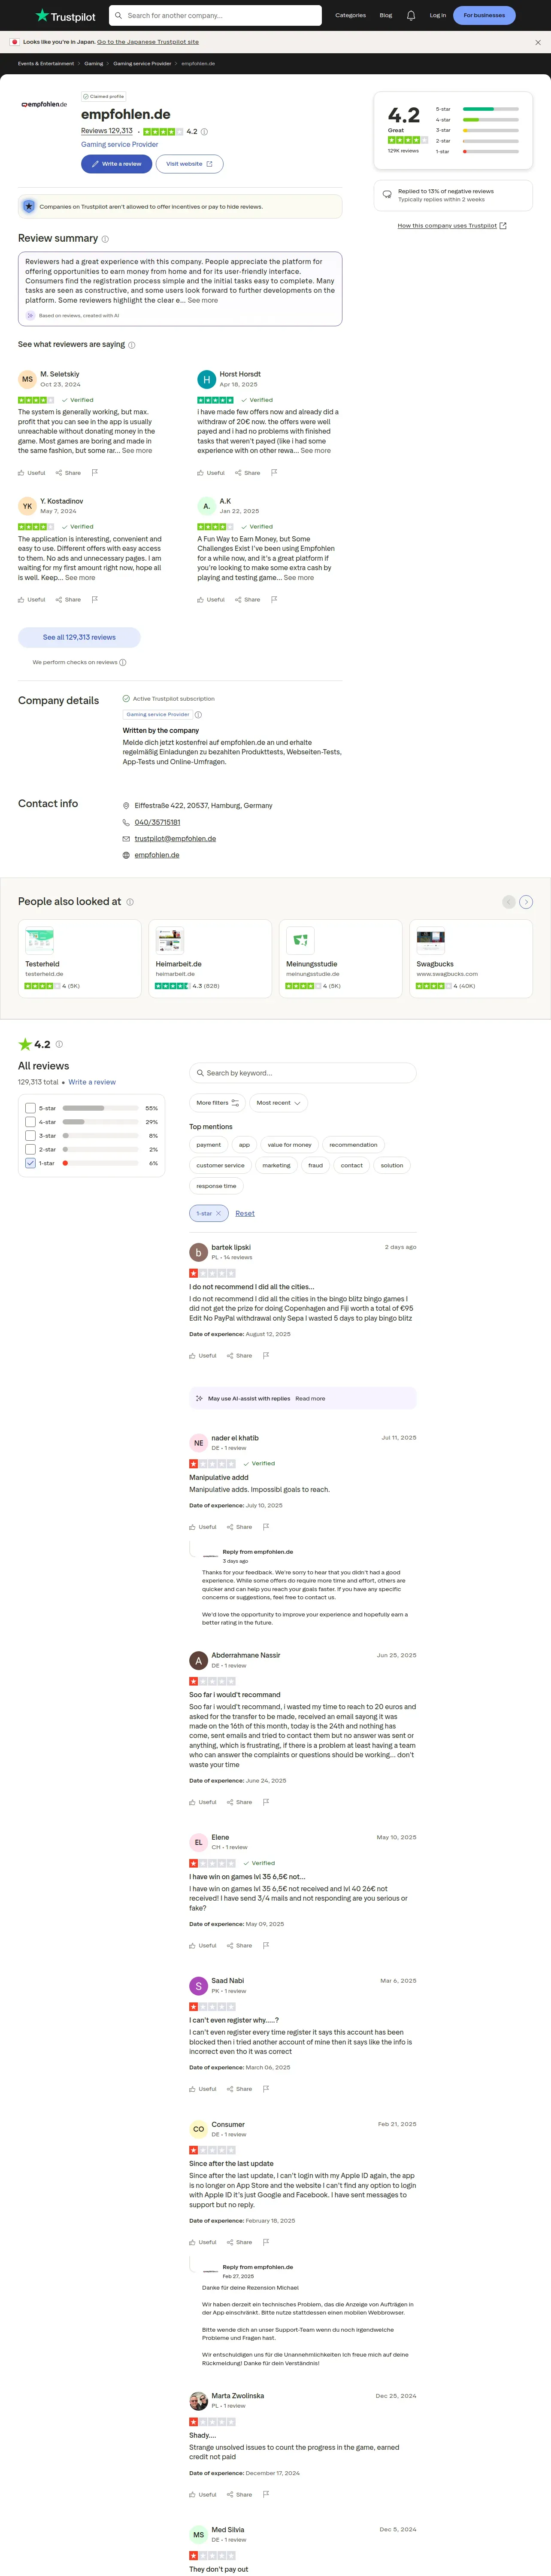Mark Consumer's review as Useful

[x=203, y=2242]
